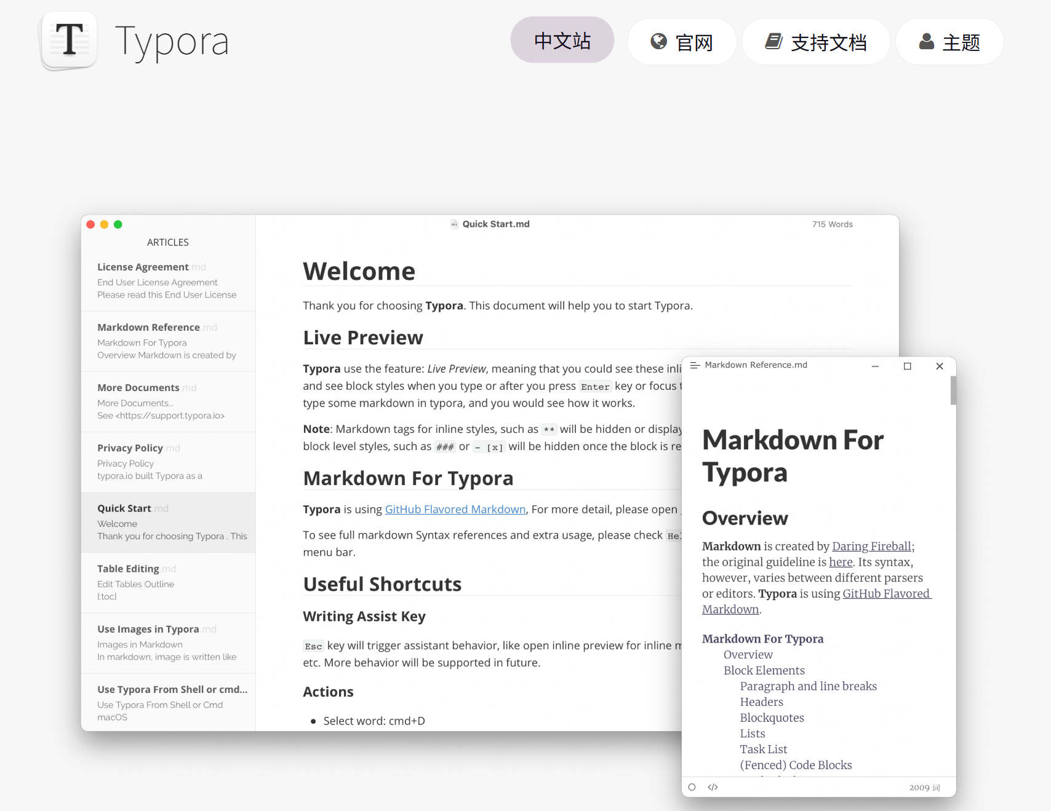The height and width of the screenshot is (811, 1051).
Task: Jump to Task List in the table of contents
Action: (764, 749)
